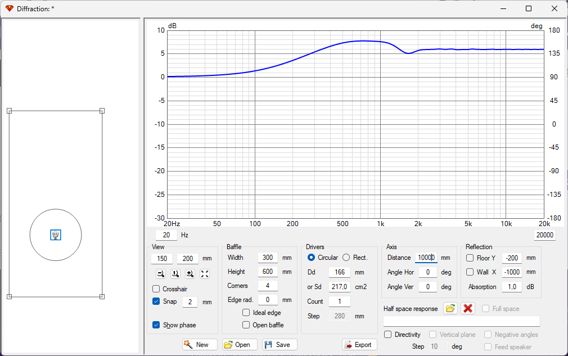
Task: Click the bottom-left baffle corner handle
Action: click(x=10, y=296)
